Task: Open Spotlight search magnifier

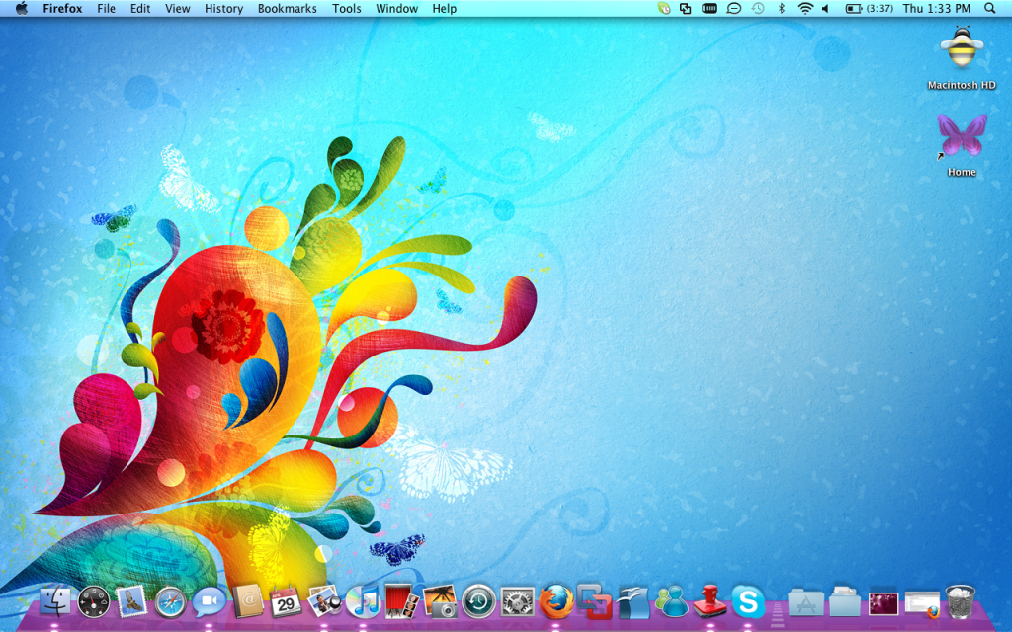Action: pos(990,8)
